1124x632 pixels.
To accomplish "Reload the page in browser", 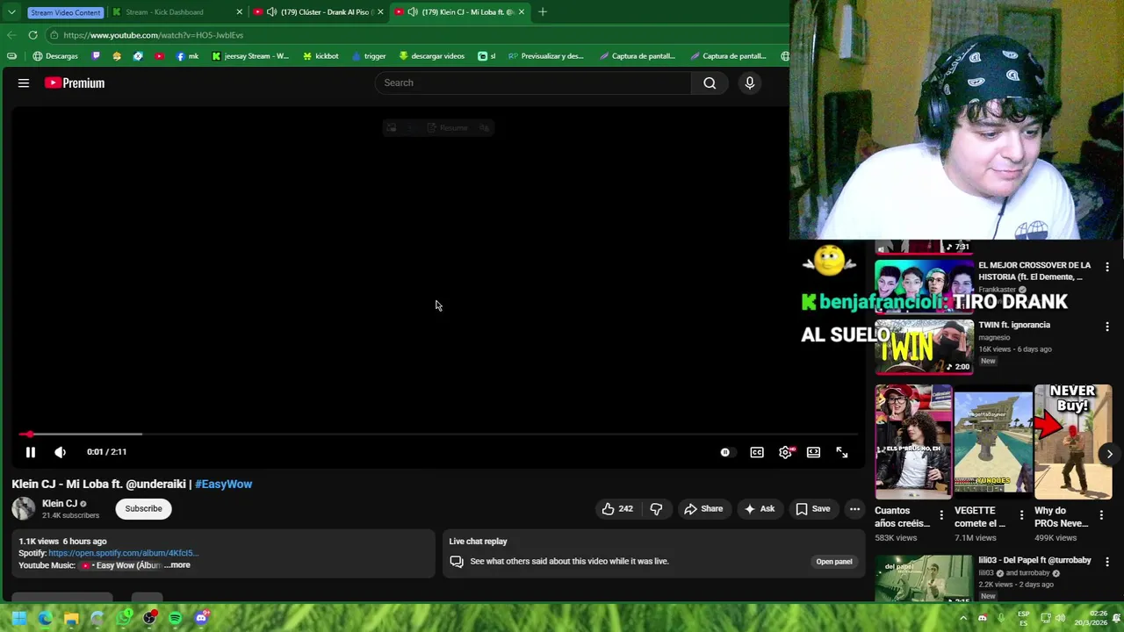I will pos(32,35).
